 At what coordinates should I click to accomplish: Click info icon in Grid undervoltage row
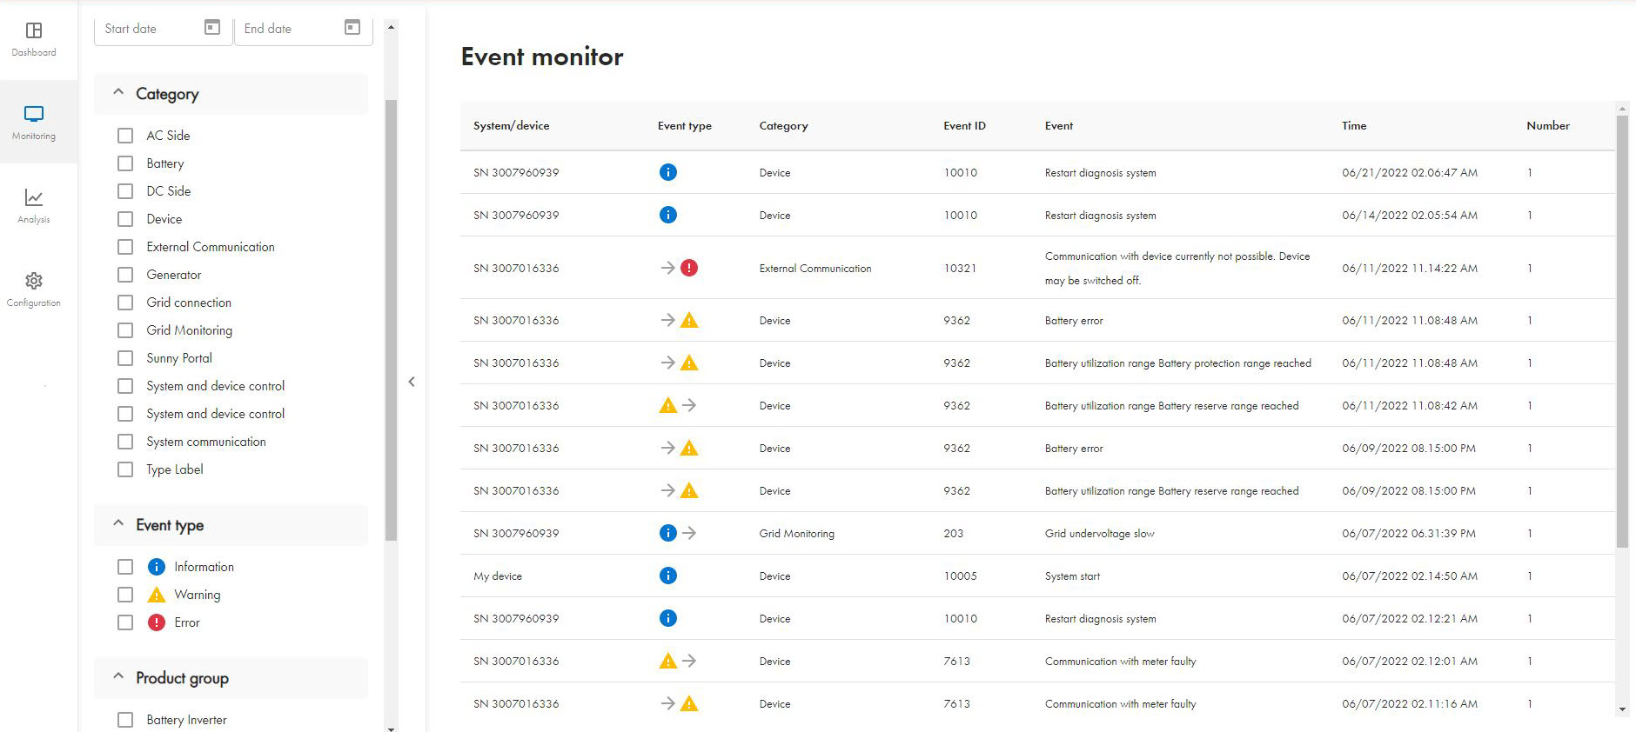pos(667,533)
